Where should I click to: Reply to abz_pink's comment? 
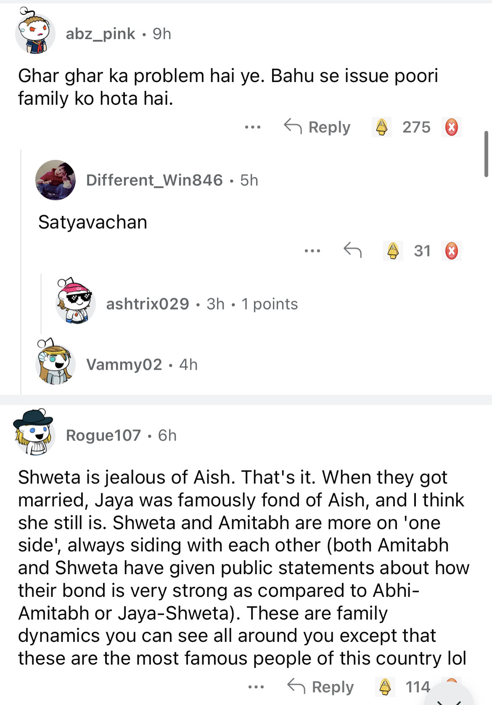tap(317, 127)
